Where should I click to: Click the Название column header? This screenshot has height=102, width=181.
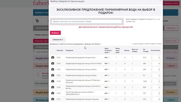(x=69, y=50)
